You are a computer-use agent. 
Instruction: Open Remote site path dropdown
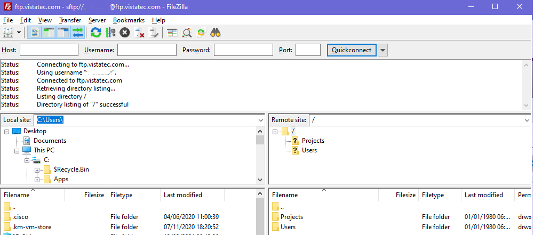[527, 120]
